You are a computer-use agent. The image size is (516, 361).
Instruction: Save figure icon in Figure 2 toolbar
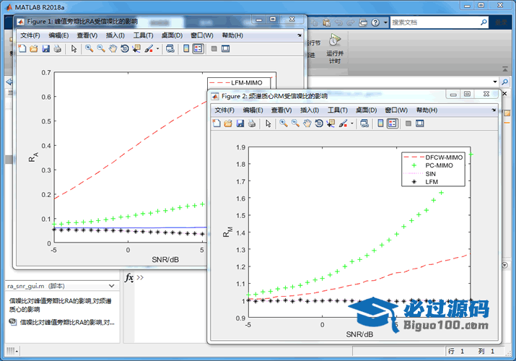(240, 123)
